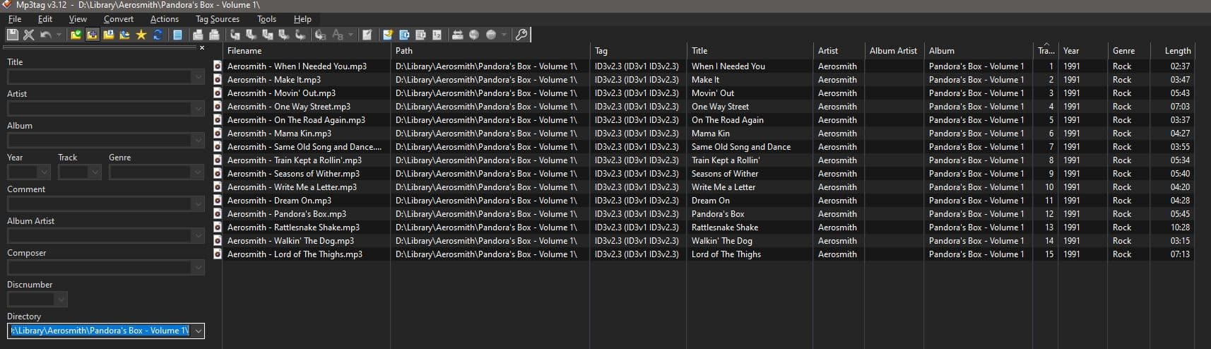Open the Tag Sources menu
Viewport: 1211px width, 349px height.
click(x=217, y=19)
